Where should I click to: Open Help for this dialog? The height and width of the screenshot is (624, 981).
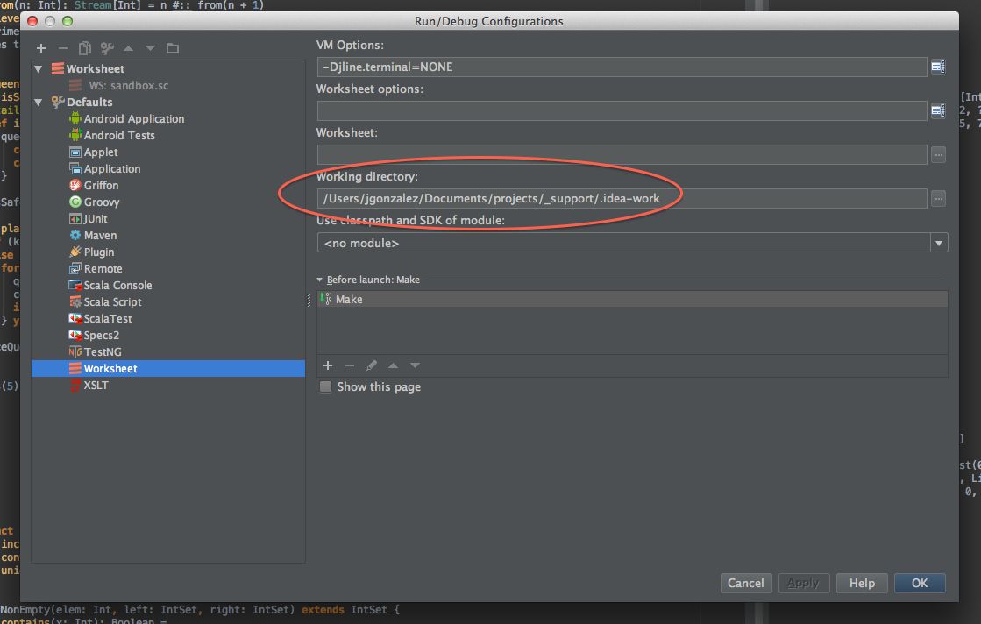(862, 583)
